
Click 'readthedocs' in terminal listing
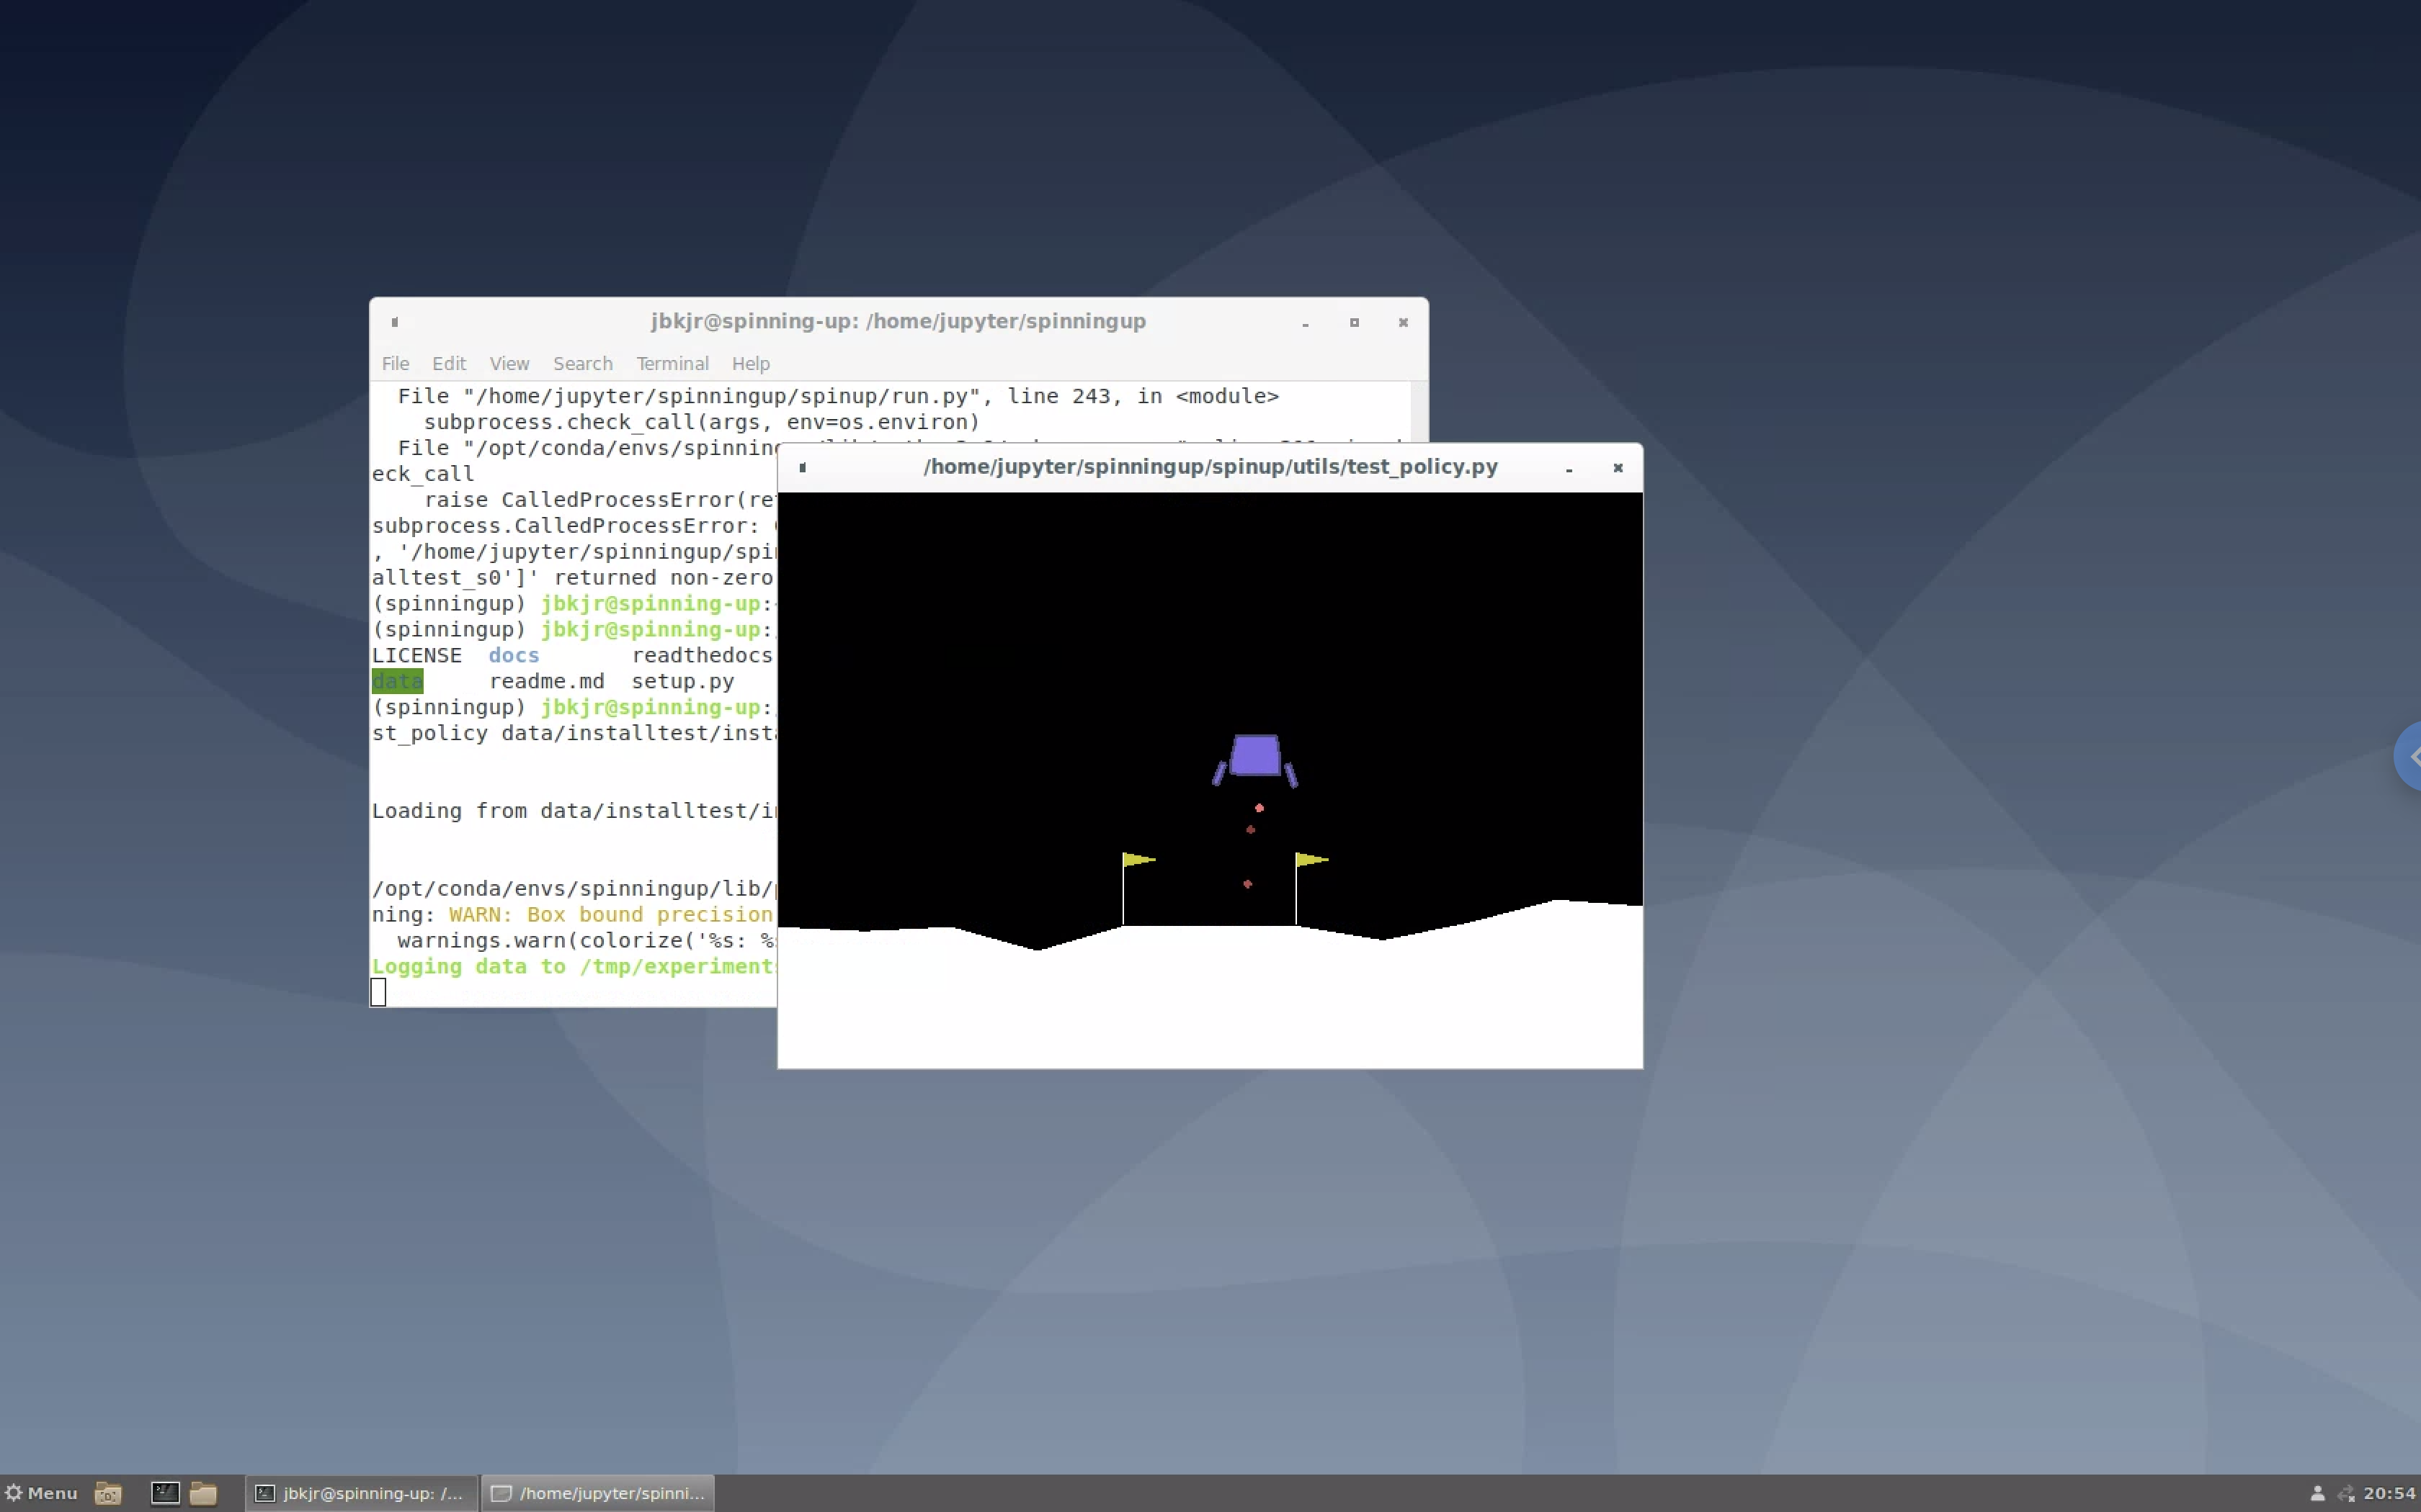pos(703,655)
